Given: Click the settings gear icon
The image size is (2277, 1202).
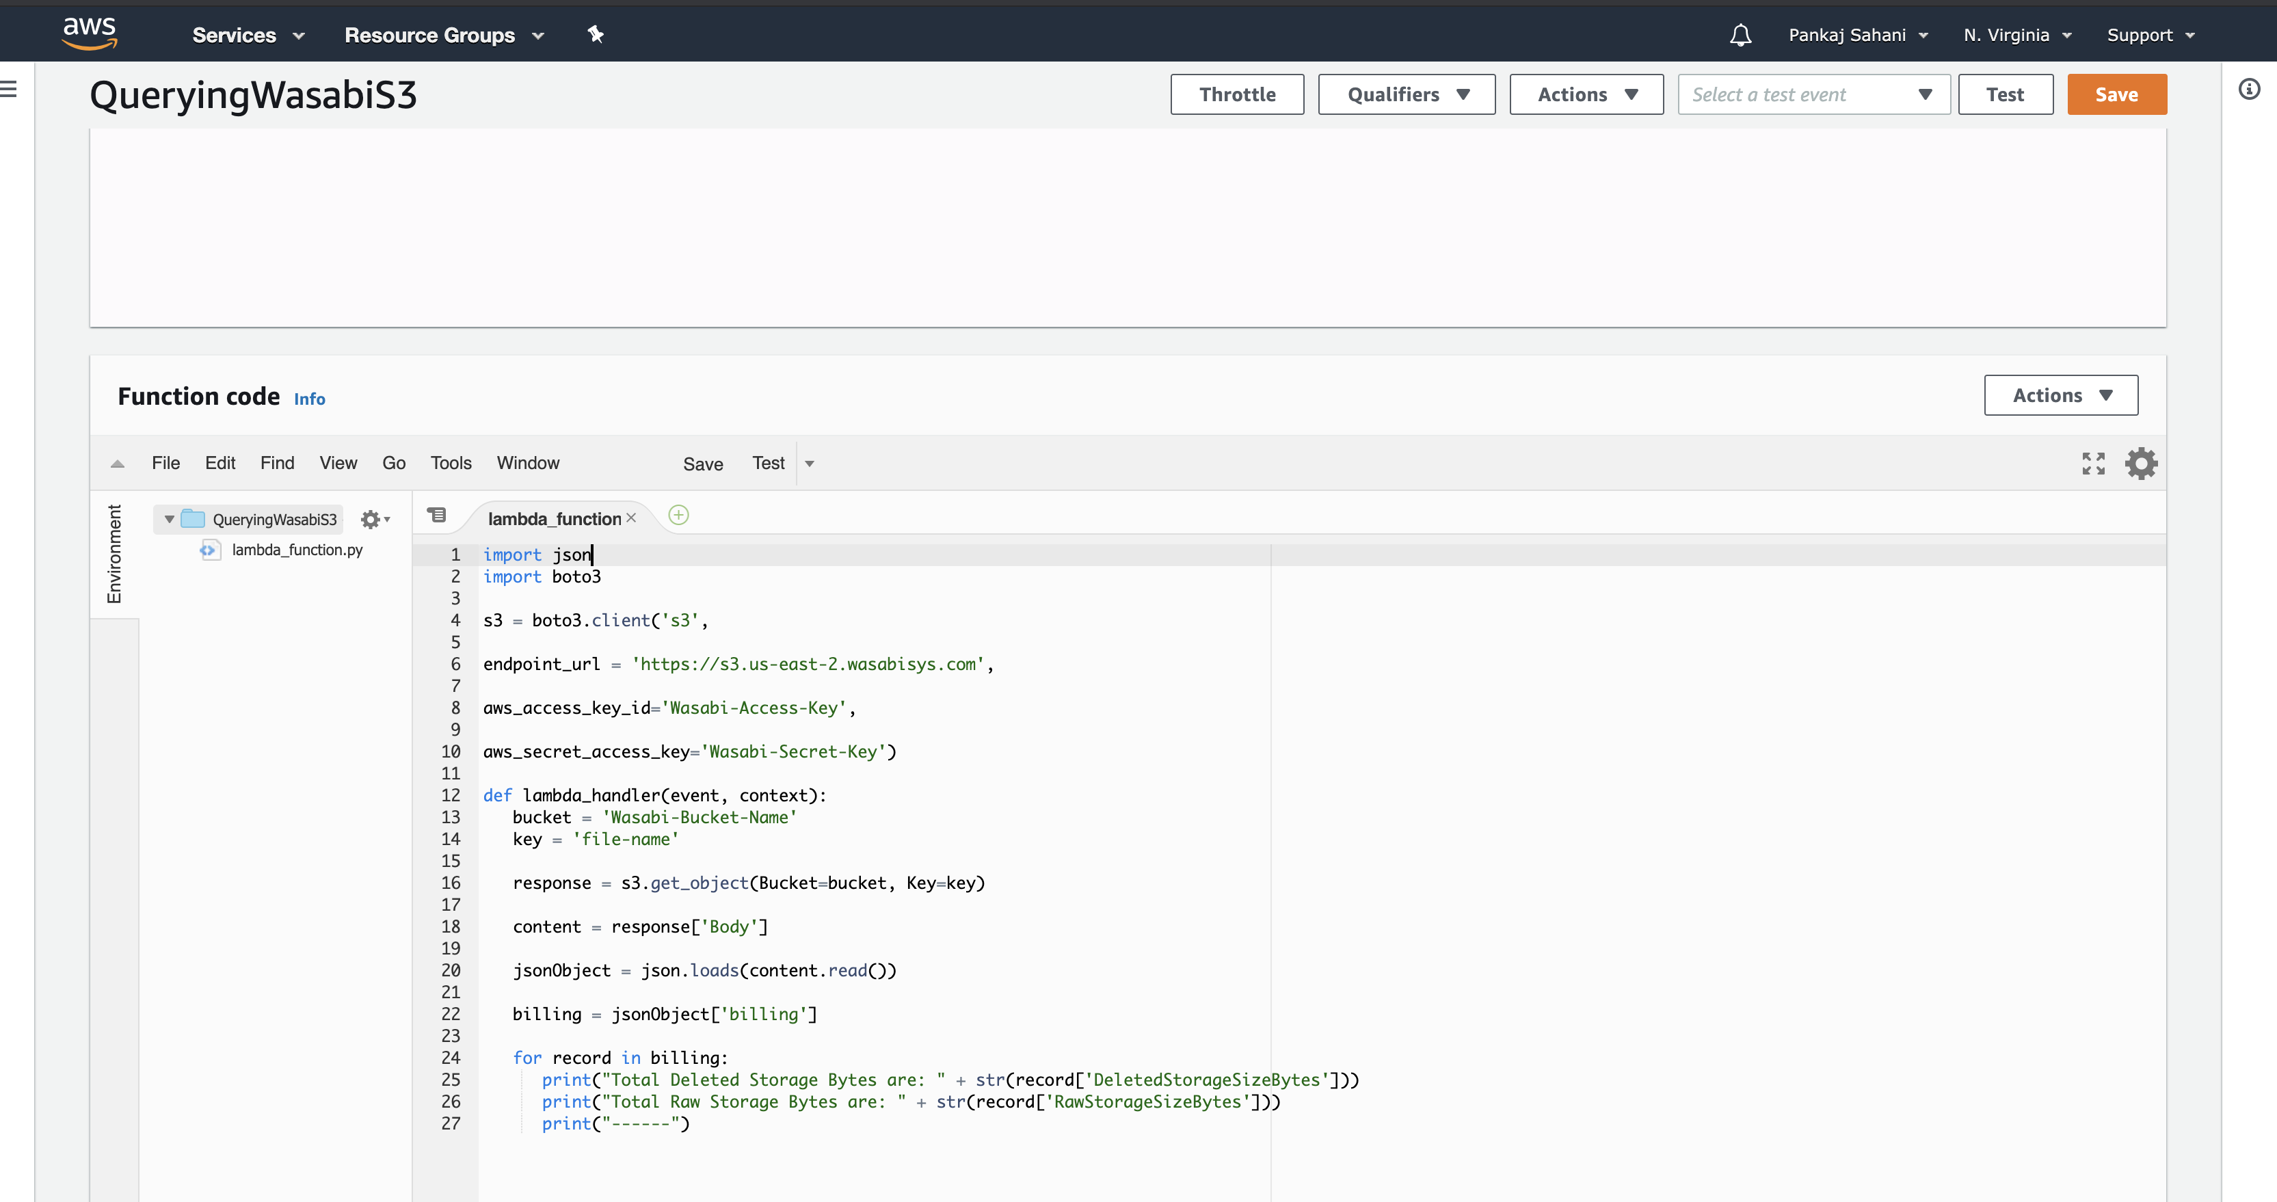Looking at the screenshot, I should coord(2142,462).
